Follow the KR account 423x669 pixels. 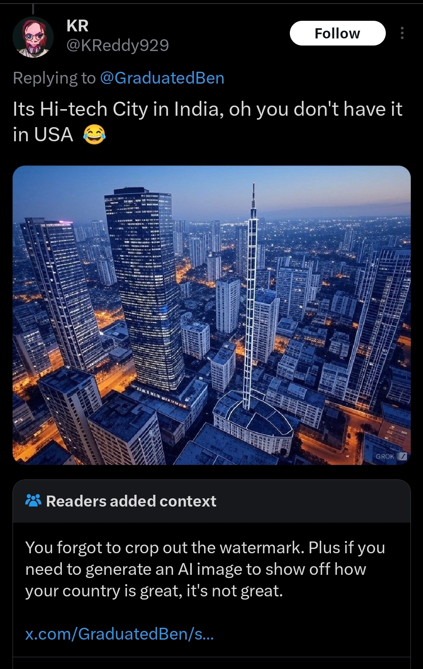click(338, 33)
